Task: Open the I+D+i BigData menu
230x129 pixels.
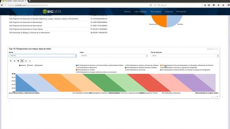Action: click(141, 11)
